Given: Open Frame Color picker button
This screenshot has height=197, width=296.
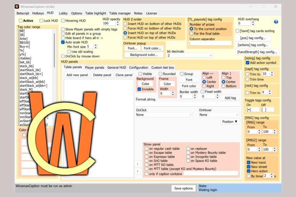Looking at the screenshot, I should 167,84.
